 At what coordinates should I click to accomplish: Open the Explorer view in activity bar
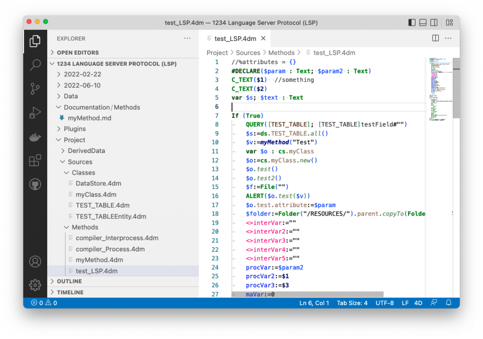35,41
